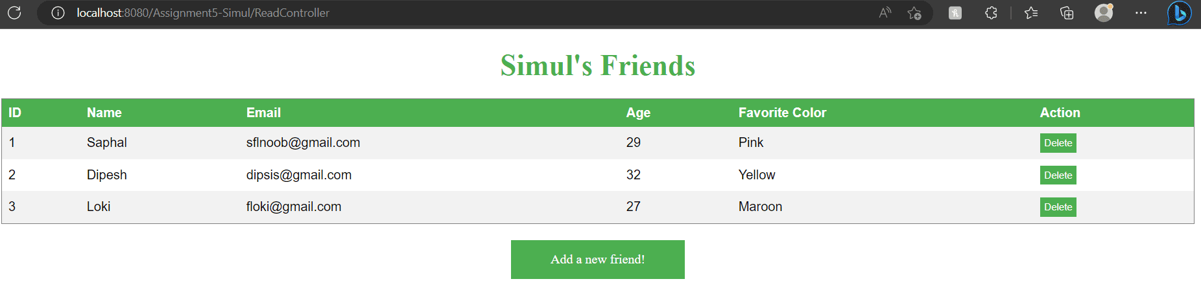Delete the friend named Saphal
This screenshot has height=290, width=1201.
tap(1058, 143)
